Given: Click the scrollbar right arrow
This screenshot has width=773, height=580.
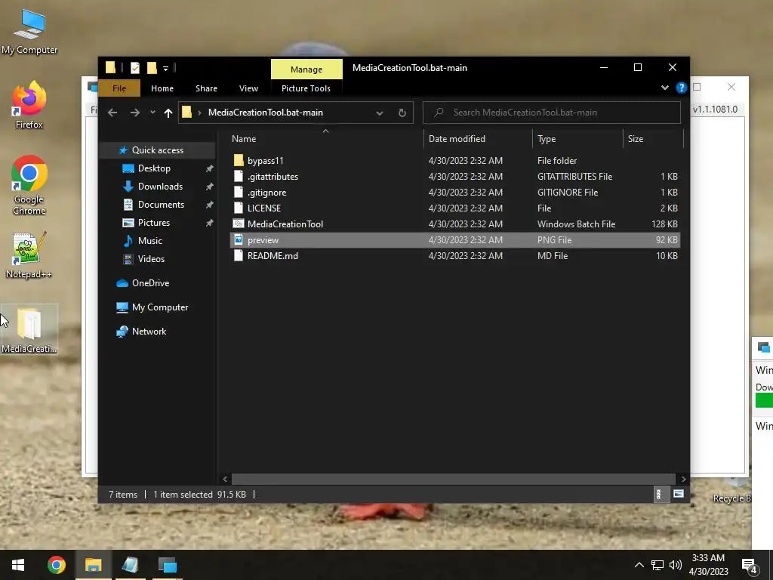Looking at the screenshot, I should (682, 479).
